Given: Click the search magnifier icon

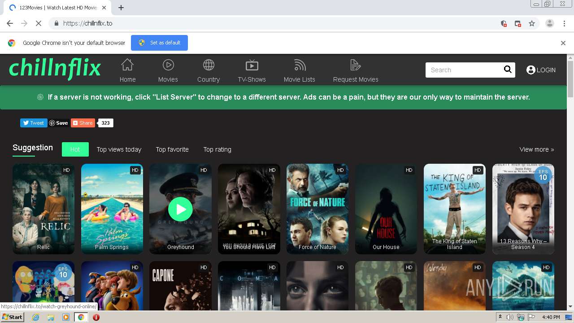Looking at the screenshot, I should coord(508,69).
